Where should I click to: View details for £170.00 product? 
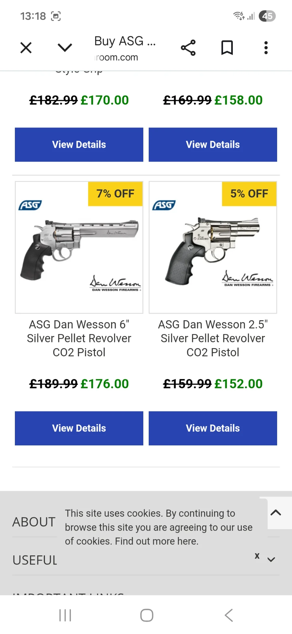(x=79, y=145)
